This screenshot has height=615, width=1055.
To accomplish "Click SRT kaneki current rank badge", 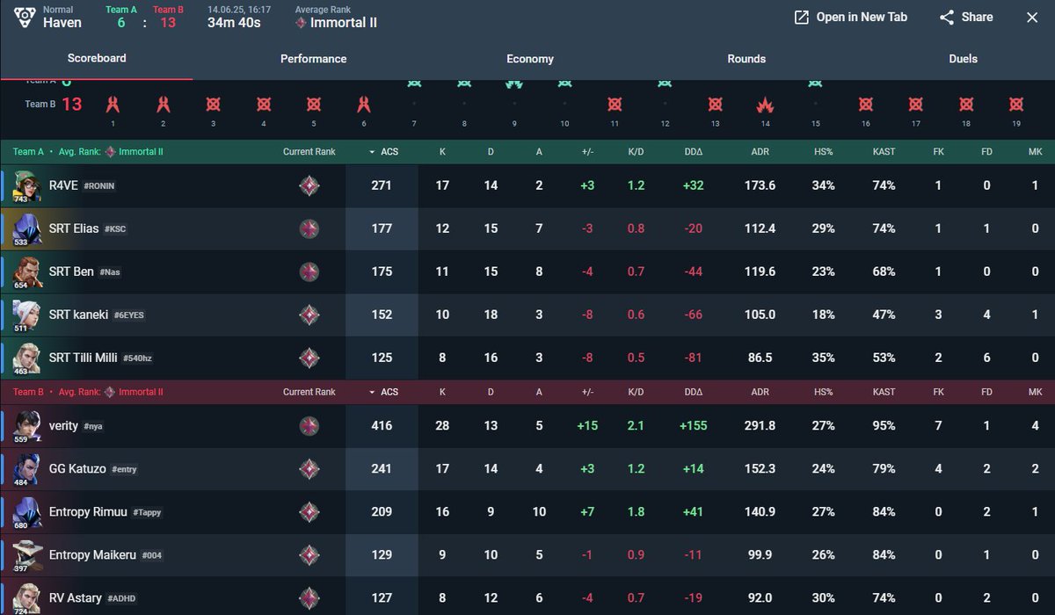I will tap(309, 314).
